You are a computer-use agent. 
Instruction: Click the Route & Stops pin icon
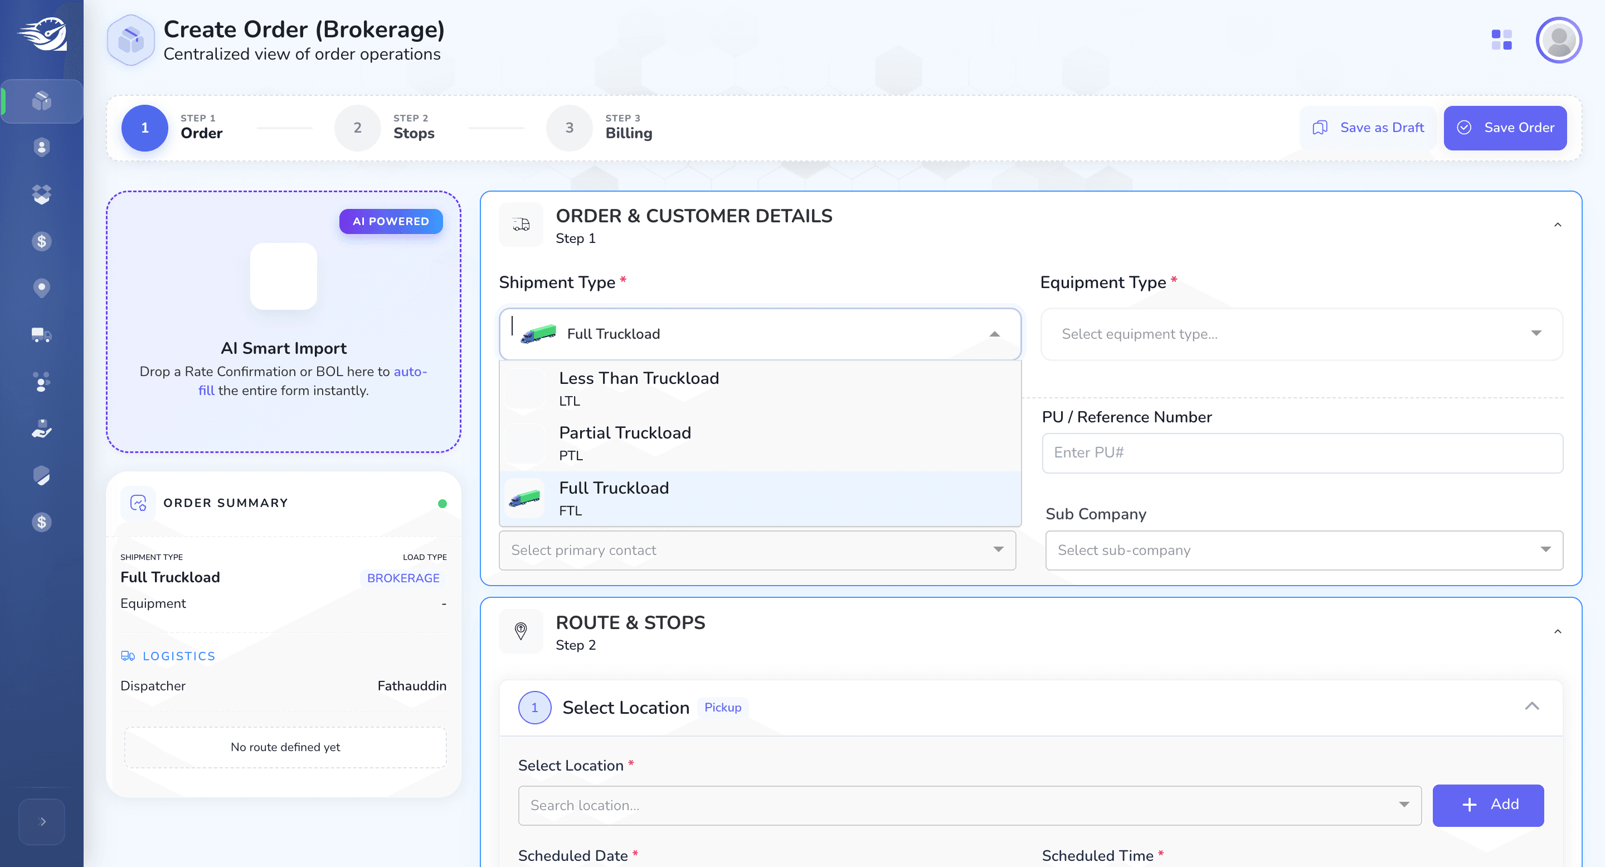[521, 631]
